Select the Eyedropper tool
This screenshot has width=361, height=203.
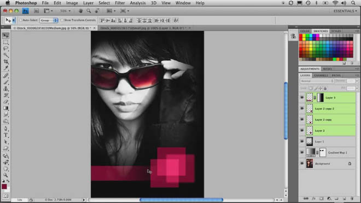[6, 68]
